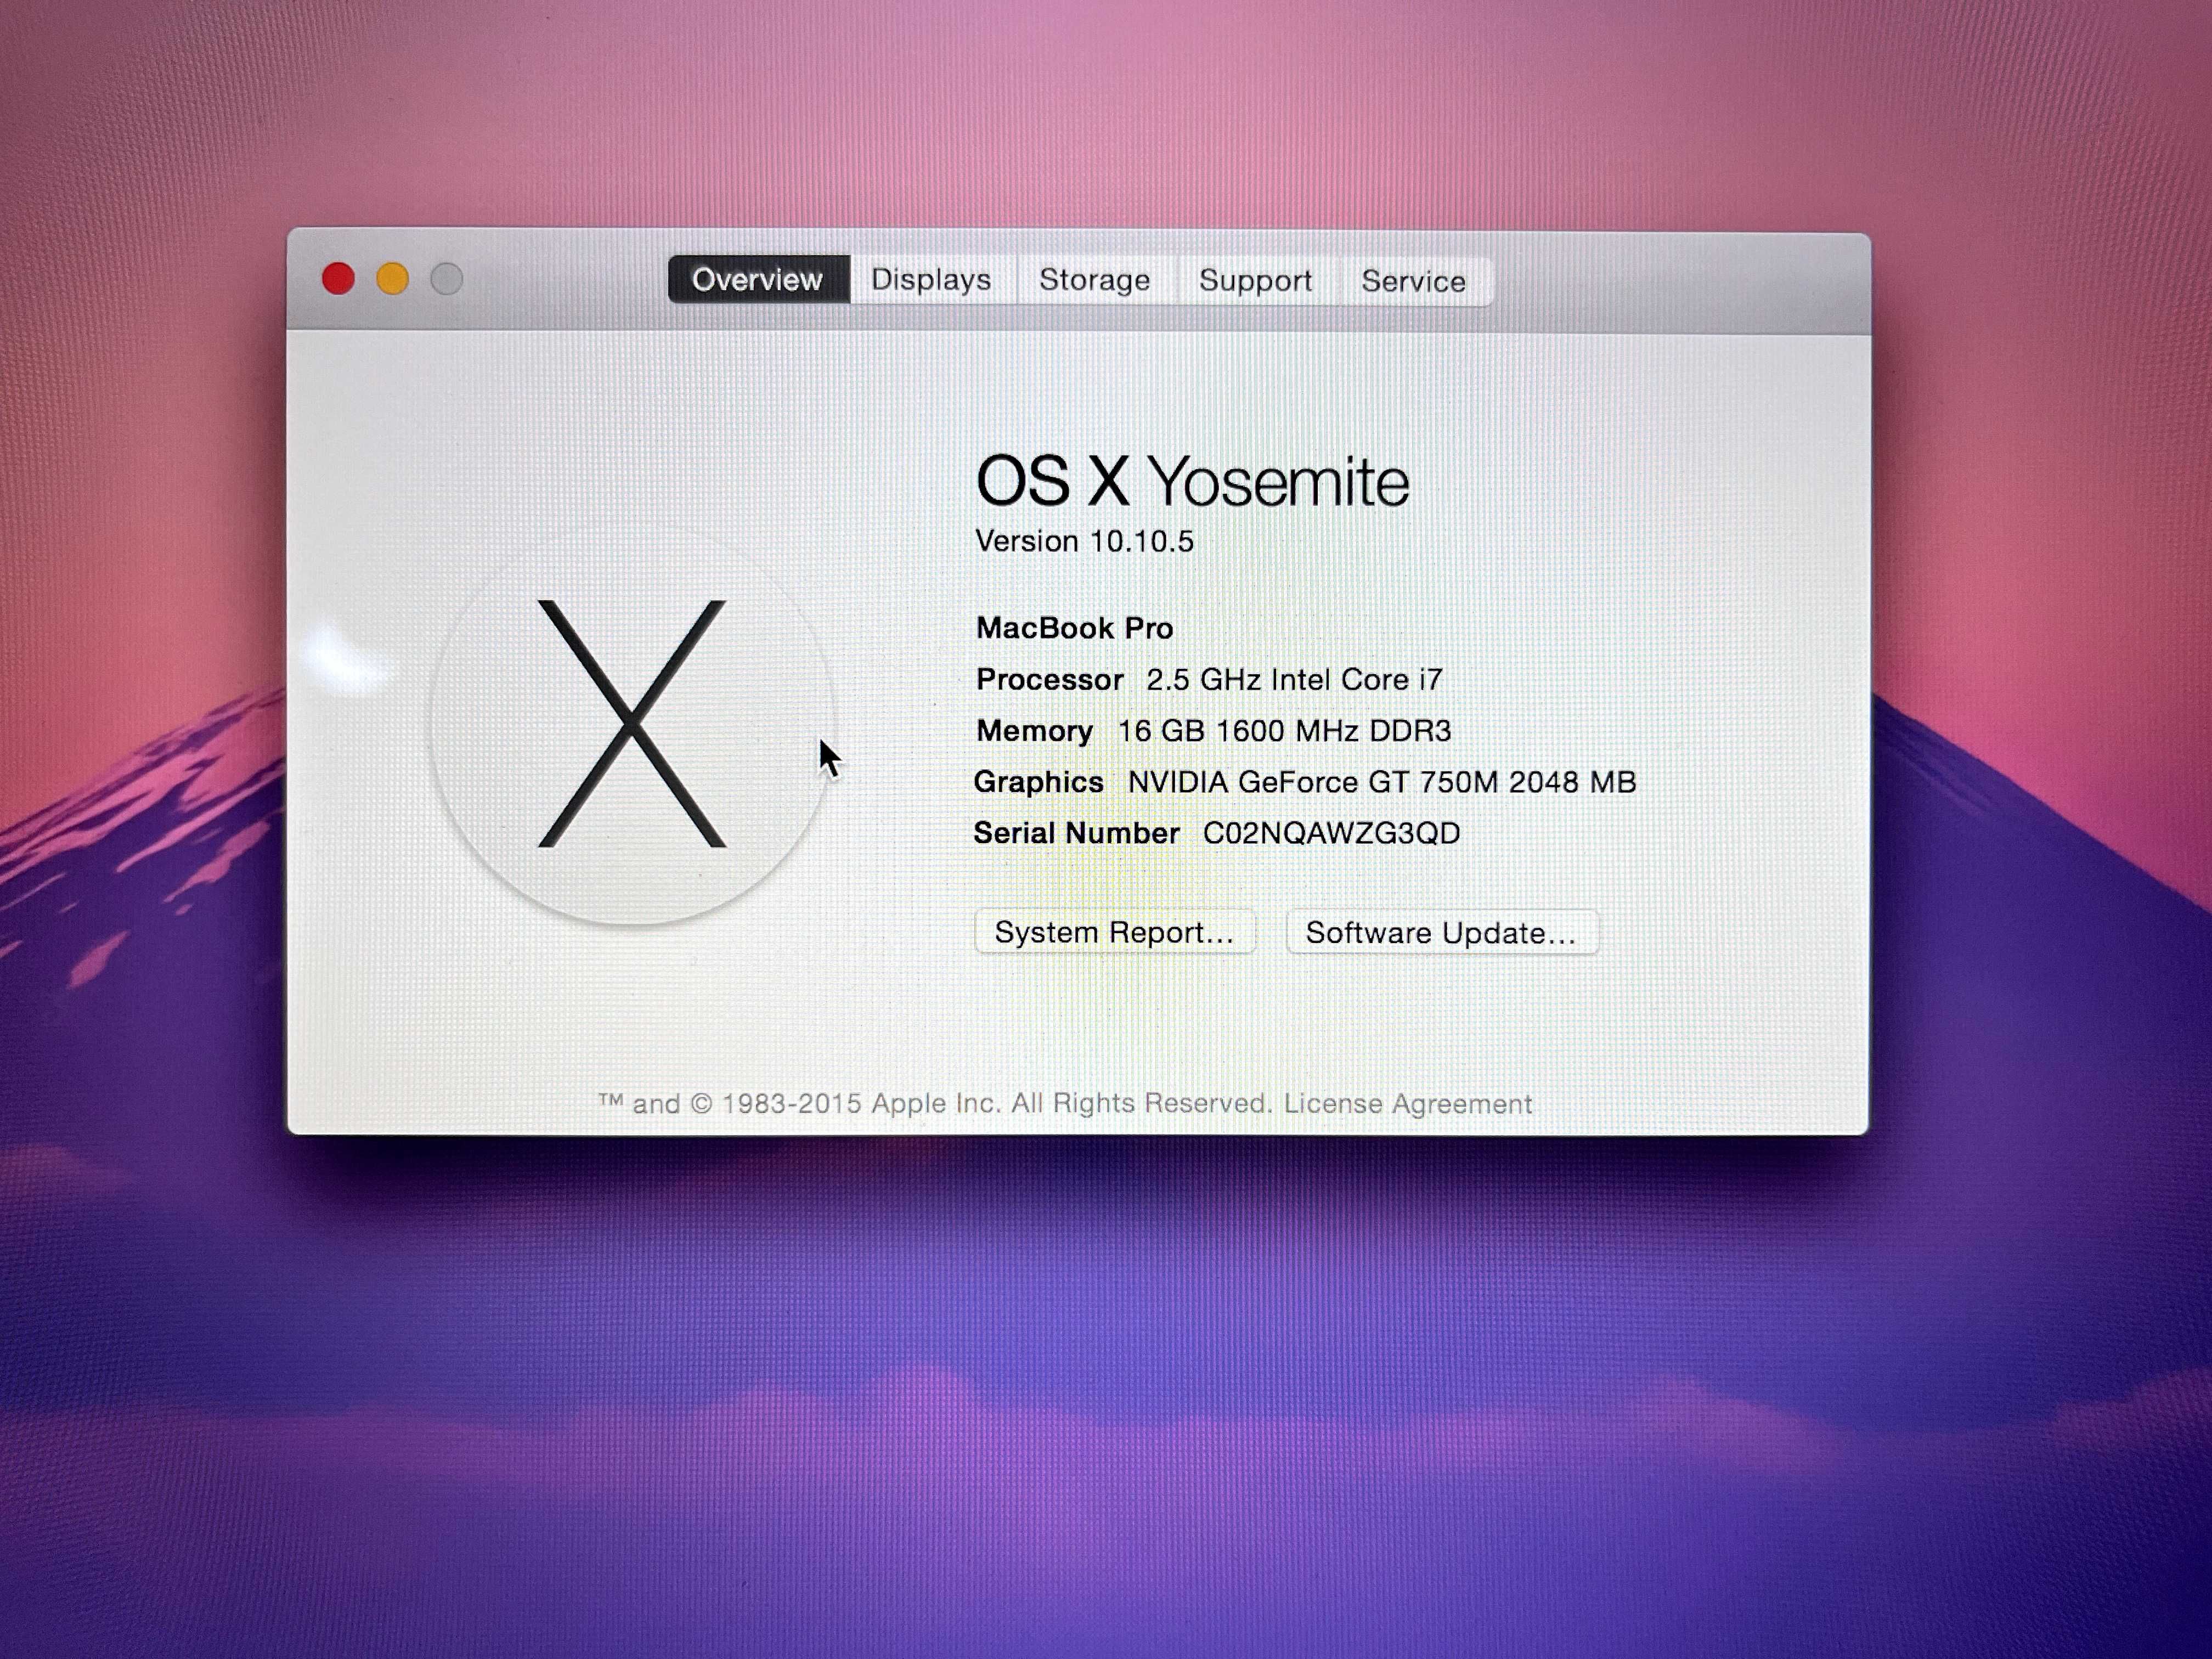Click the System Report... button
The image size is (2212, 1659).
point(1114,932)
